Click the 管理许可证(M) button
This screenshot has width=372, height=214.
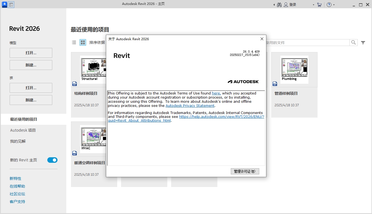245,171
